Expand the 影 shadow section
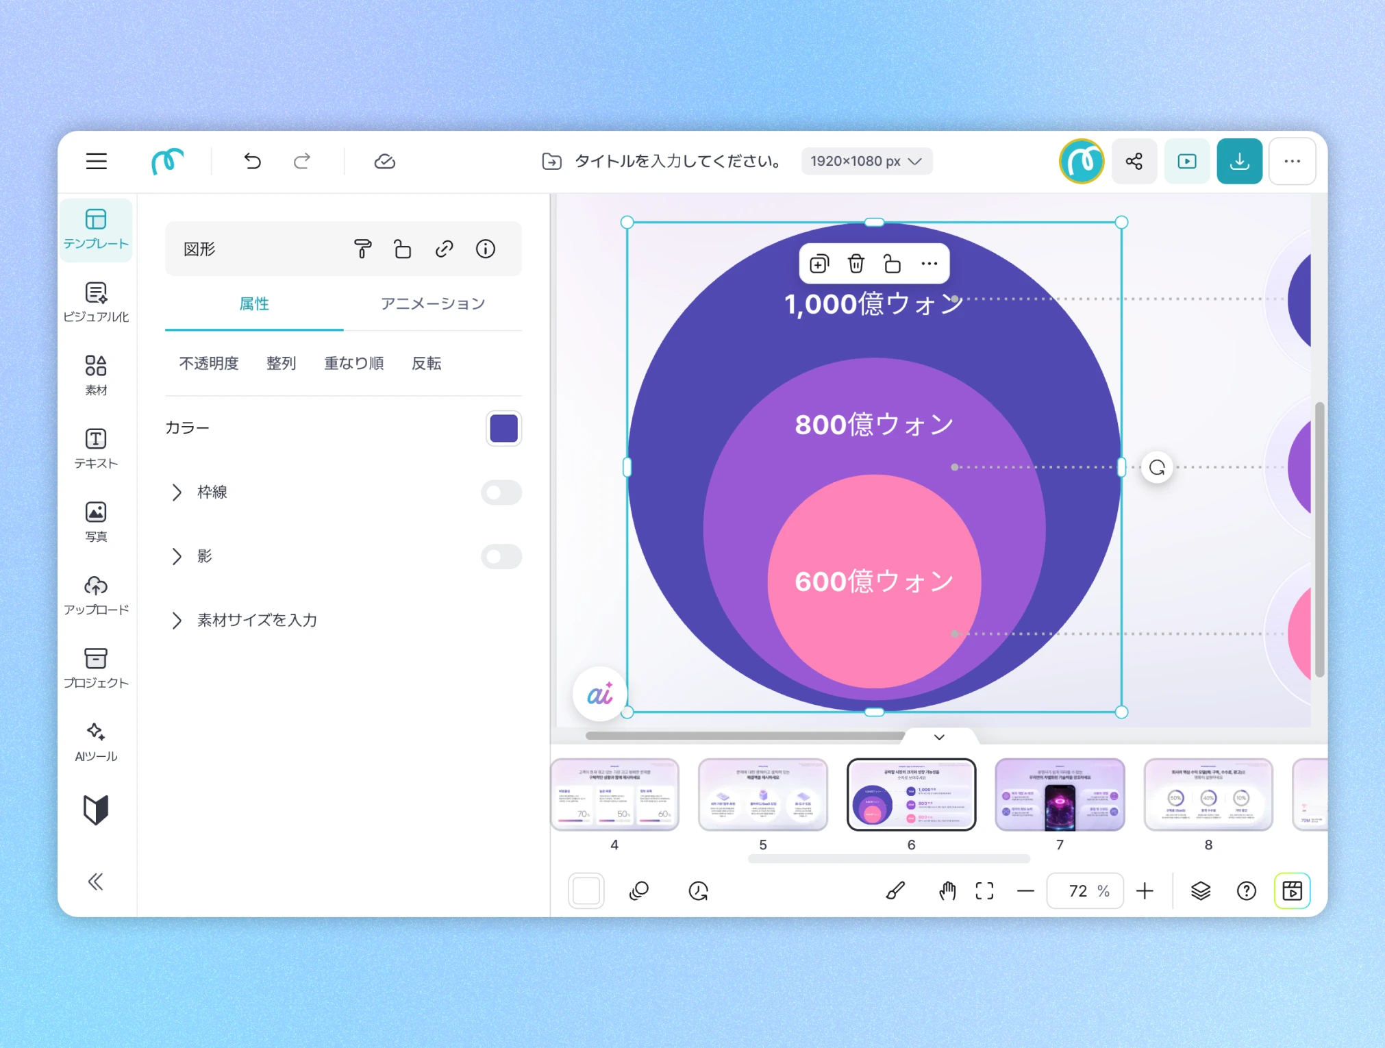This screenshot has width=1385, height=1048. coord(177,556)
